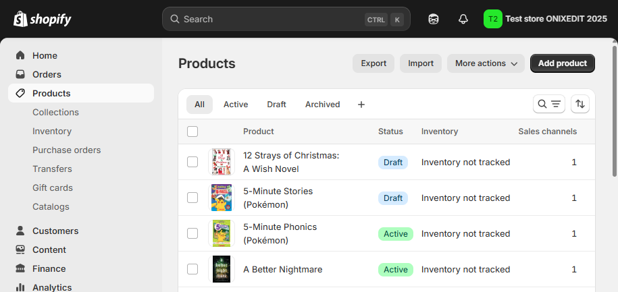Screen dimensions: 618x292
Task: Check the 5-Minute Phonics row checkbox
Action: pos(192,233)
